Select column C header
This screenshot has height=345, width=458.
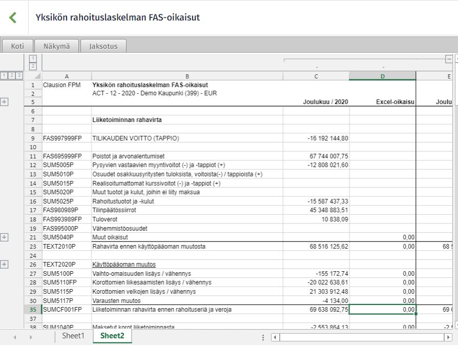(316, 76)
